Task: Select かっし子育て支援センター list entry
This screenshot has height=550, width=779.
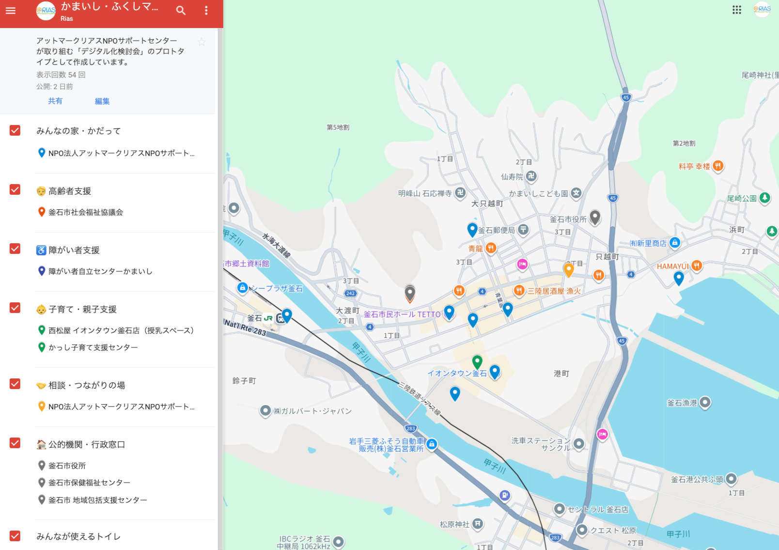Action: 93,347
